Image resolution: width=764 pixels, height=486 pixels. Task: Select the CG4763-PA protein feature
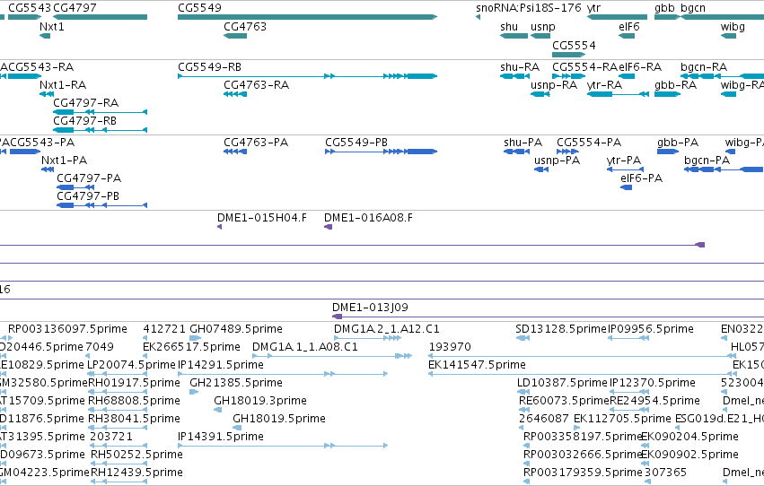(x=235, y=152)
